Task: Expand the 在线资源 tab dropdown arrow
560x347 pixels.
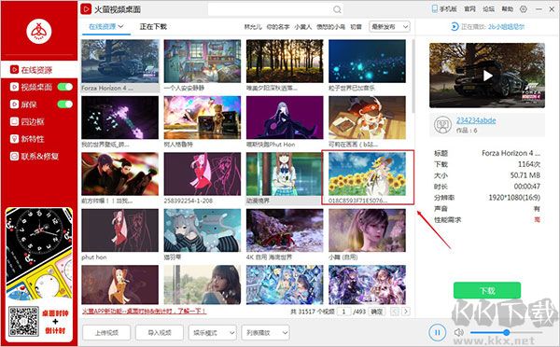Action: (x=120, y=26)
